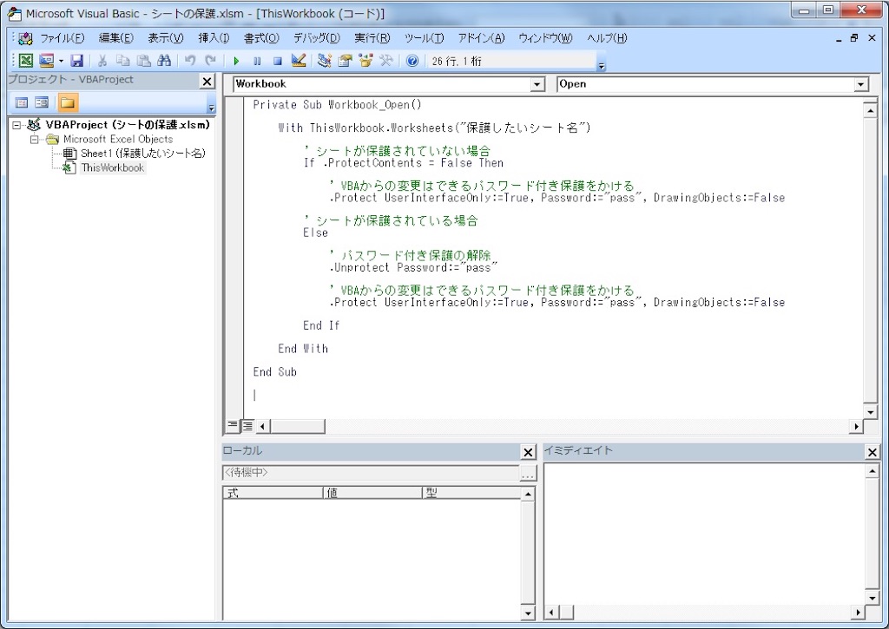
Task: Click the Undo arrow icon
Action: tap(190, 61)
